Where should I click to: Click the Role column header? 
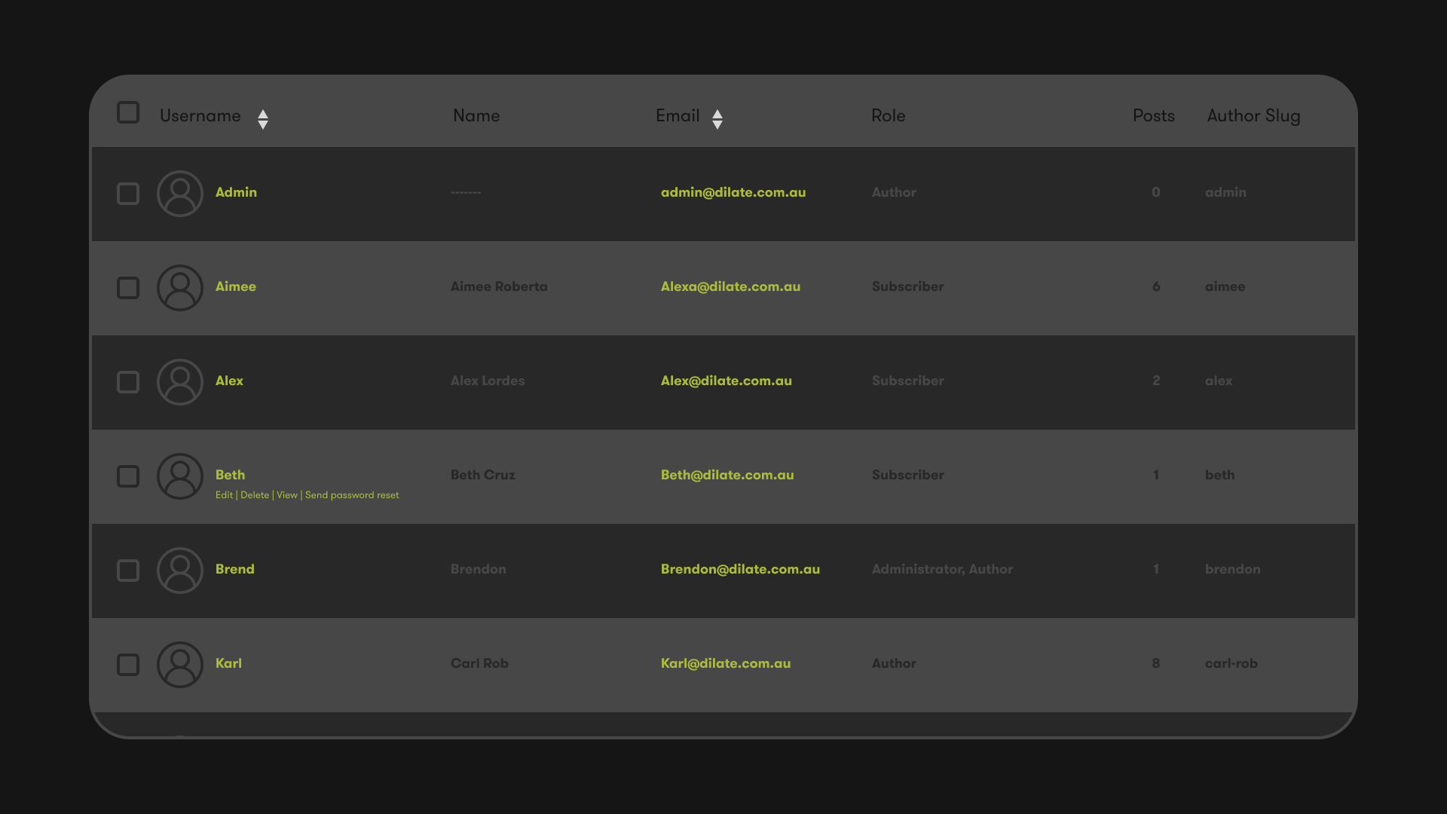pyautogui.click(x=888, y=115)
